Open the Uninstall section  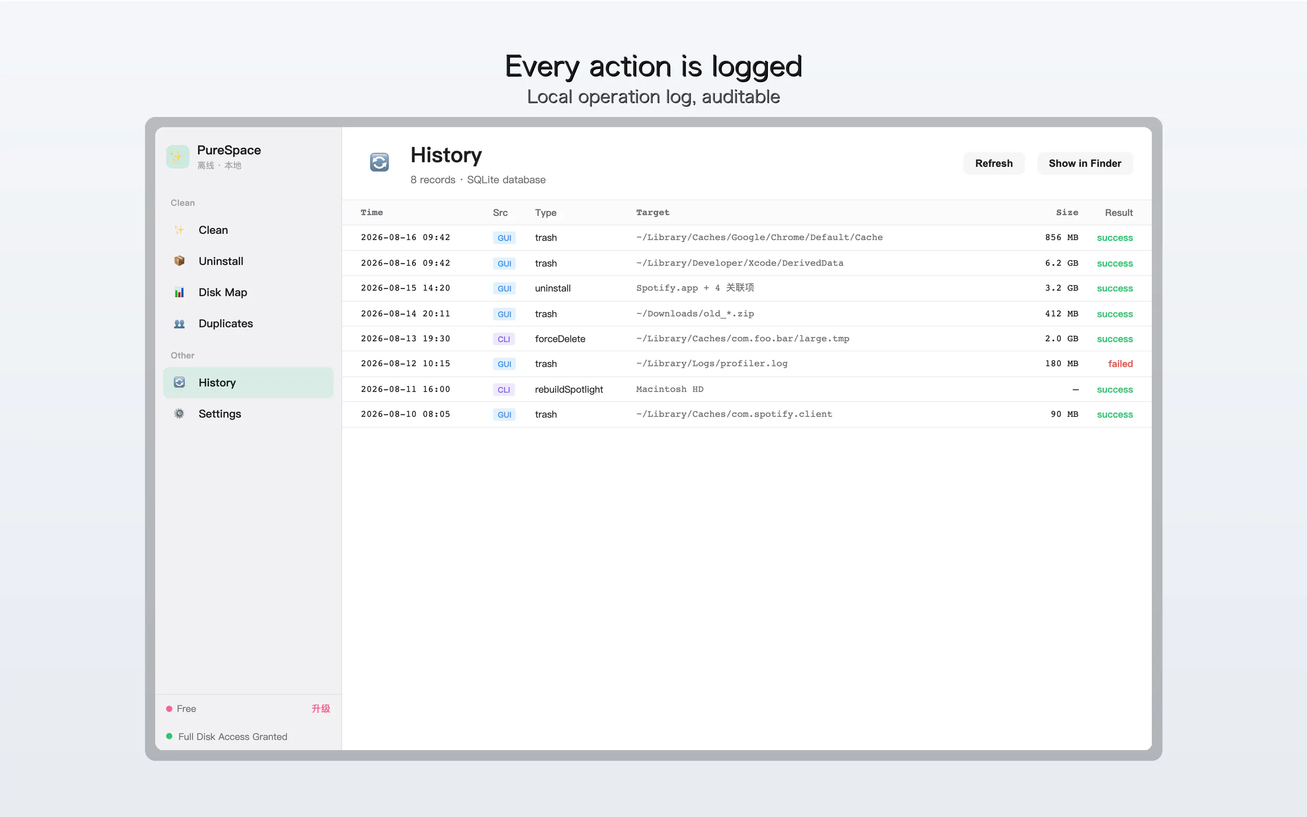248,261
